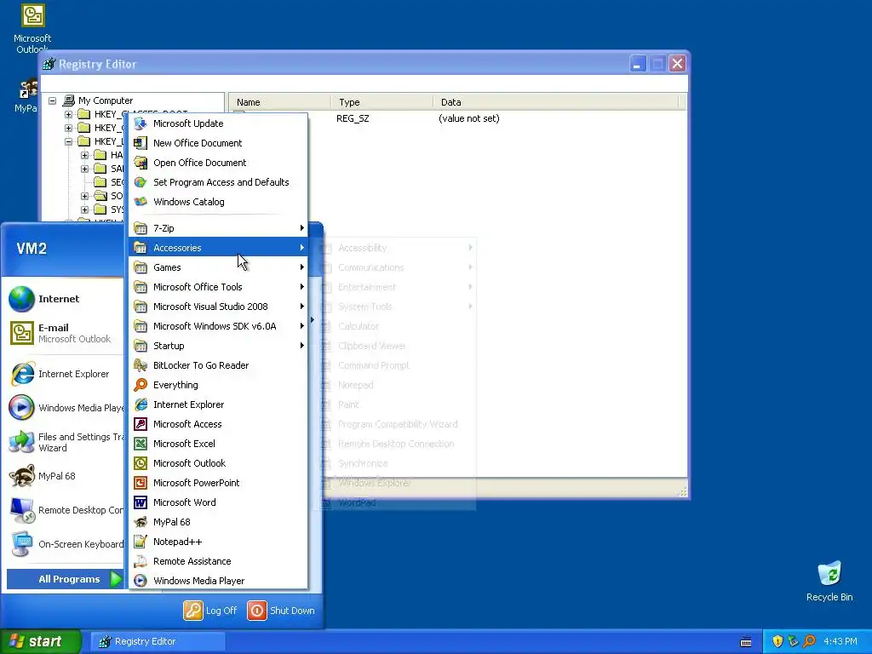Open Microsoft Outlook from programs list
This screenshot has width=872, height=654.
pyautogui.click(x=219, y=463)
